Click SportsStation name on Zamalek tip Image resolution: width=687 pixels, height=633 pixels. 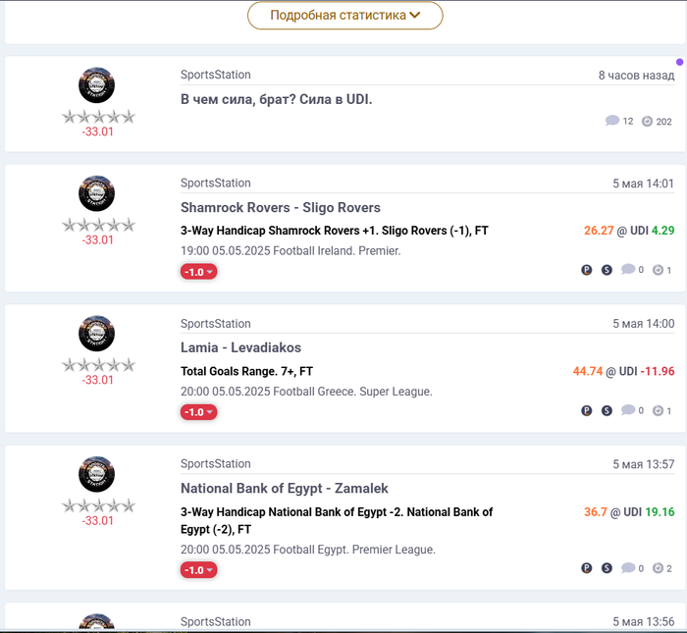216,464
